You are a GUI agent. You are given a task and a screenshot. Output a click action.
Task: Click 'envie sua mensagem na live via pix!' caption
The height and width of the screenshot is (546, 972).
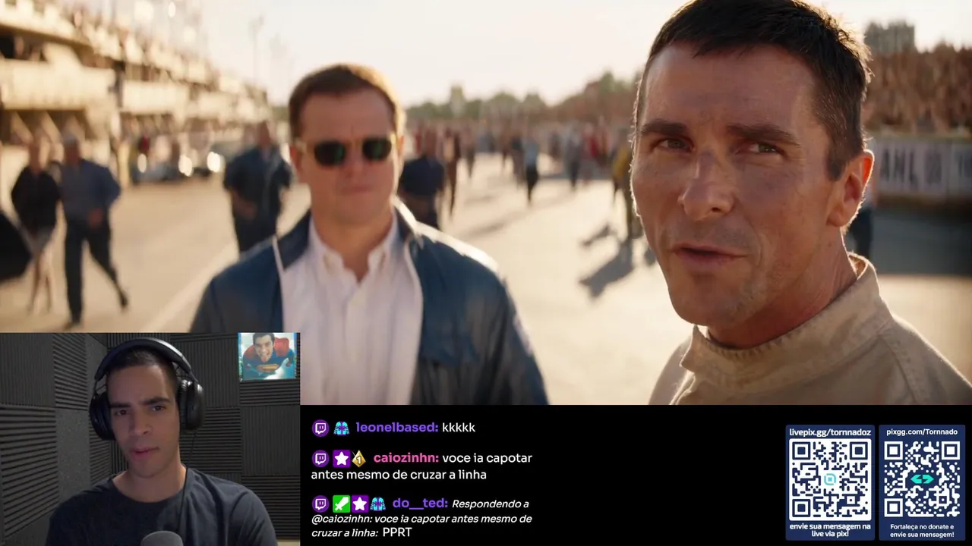[830, 529]
